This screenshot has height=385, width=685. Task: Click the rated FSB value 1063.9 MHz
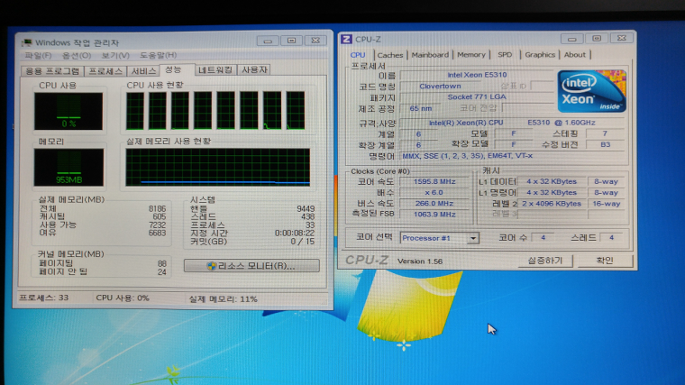(x=434, y=214)
